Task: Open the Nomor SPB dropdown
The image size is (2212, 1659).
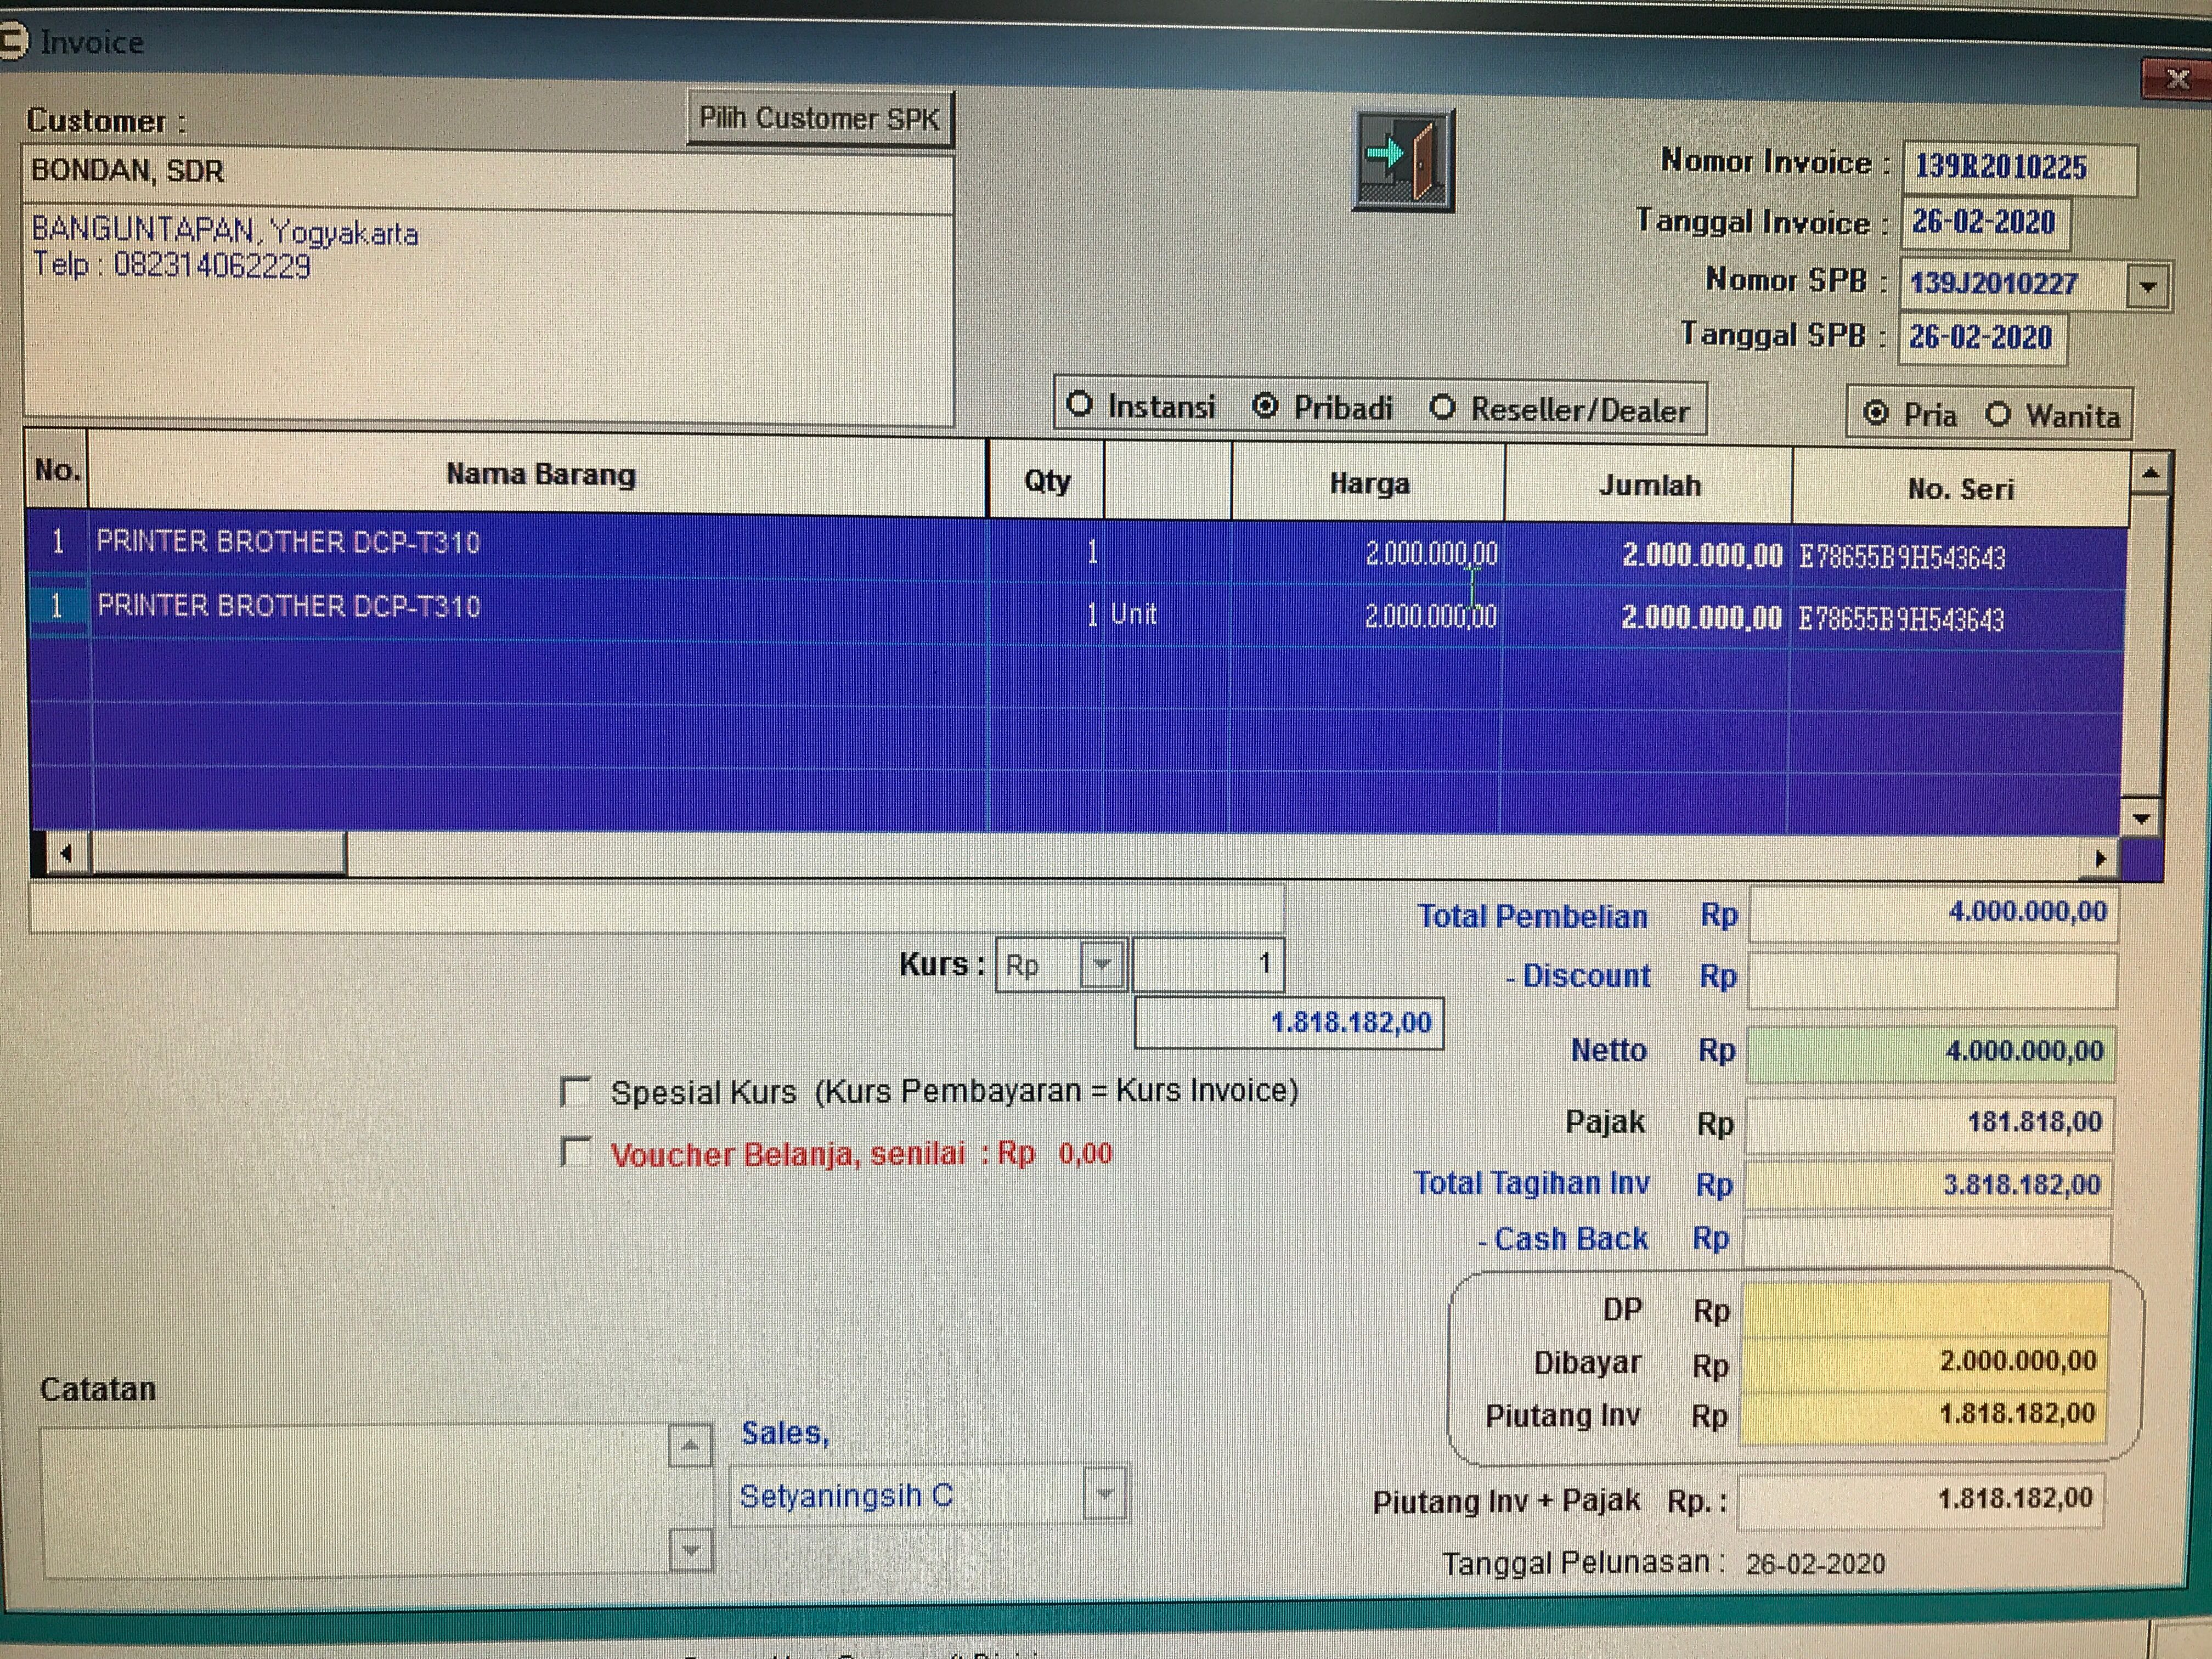Action: tap(2147, 287)
